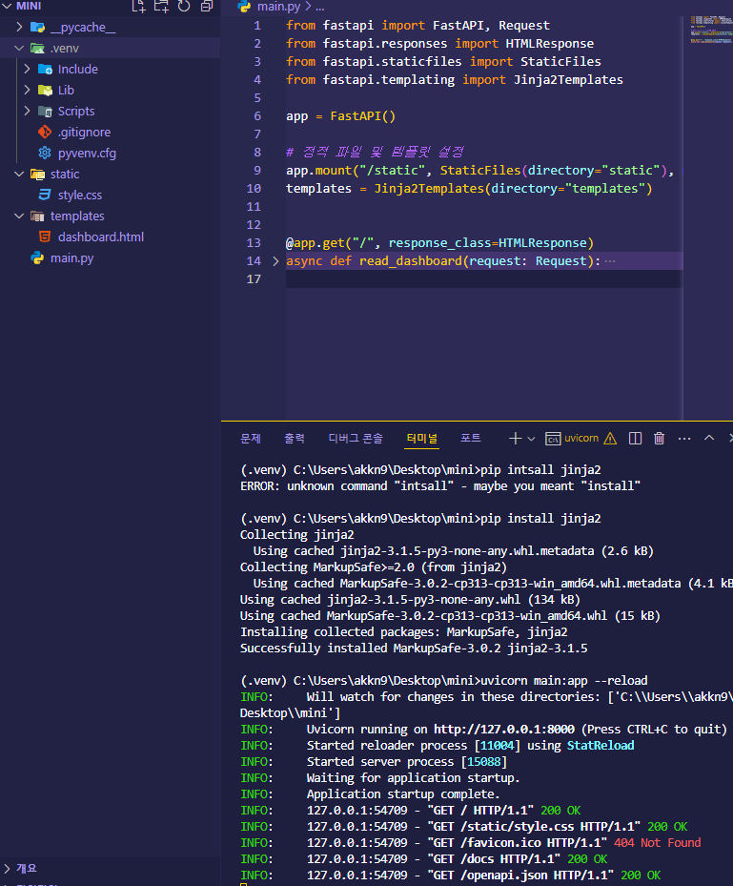Click the code minimap overview
The width and height of the screenshot is (733, 886).
coord(710,30)
